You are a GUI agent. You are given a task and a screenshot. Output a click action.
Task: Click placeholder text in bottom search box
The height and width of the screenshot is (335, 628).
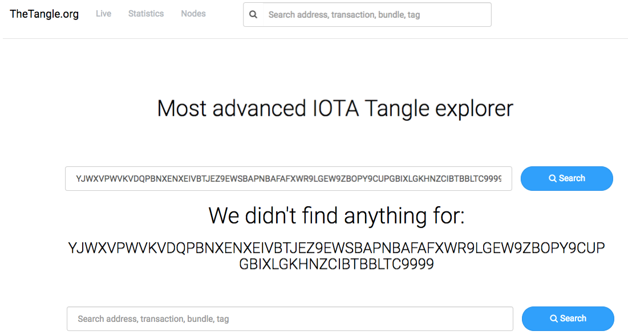pyautogui.click(x=153, y=319)
